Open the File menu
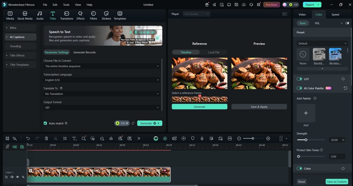353x186 pixels. coord(45,5)
